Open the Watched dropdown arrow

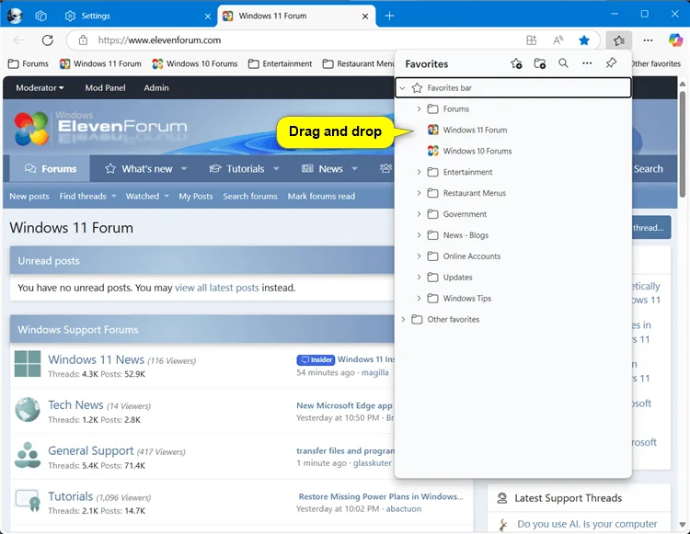click(x=167, y=196)
